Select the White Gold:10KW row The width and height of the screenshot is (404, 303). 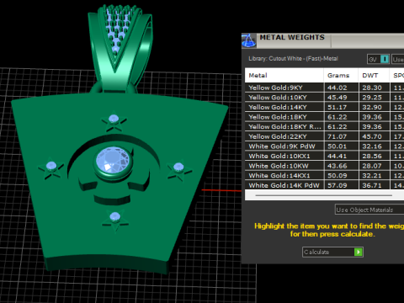[x=324, y=166]
